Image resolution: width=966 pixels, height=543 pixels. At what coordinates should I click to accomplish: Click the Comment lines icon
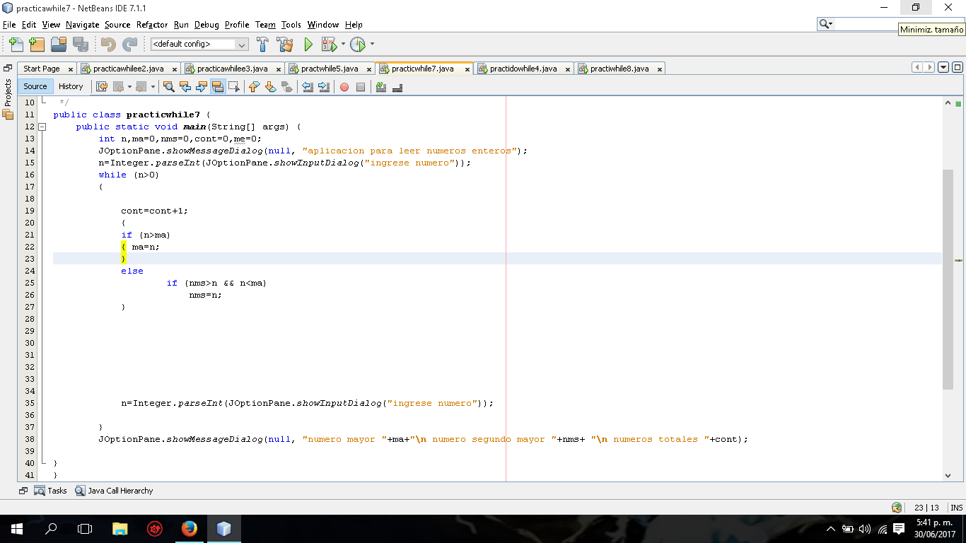pos(381,87)
